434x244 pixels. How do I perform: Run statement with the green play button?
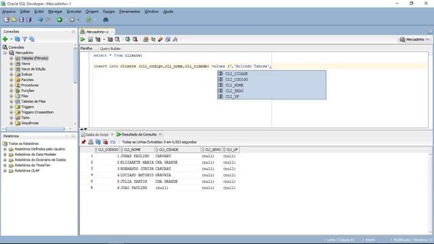83,39
